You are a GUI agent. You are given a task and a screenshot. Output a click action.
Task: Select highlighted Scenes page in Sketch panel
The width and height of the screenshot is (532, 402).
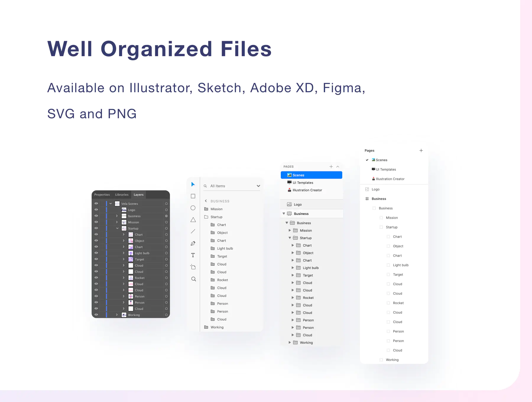coord(312,175)
